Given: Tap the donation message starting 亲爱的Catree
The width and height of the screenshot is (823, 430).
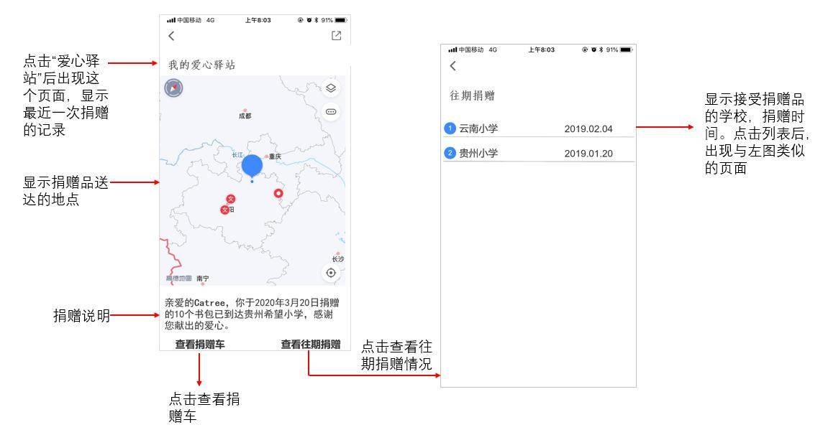Looking at the screenshot, I should click(252, 314).
